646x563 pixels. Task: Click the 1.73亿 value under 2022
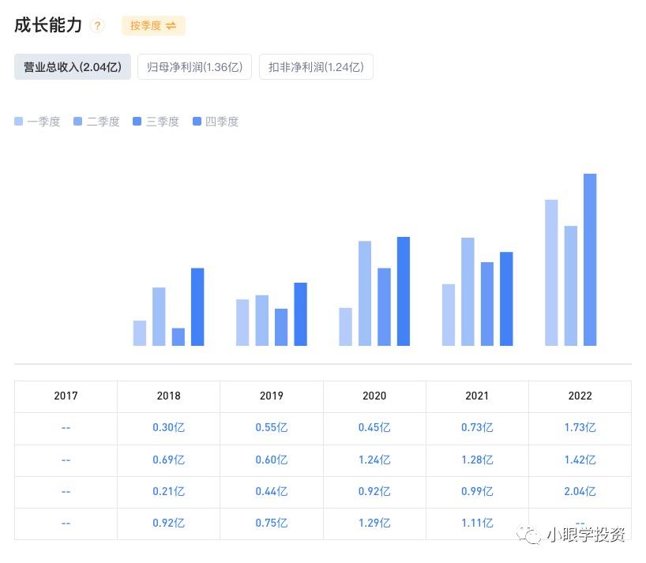coord(580,427)
